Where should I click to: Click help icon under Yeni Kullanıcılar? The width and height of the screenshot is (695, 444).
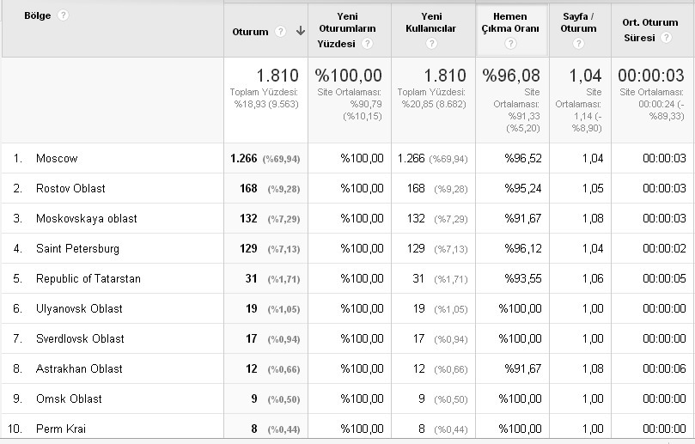[x=432, y=44]
